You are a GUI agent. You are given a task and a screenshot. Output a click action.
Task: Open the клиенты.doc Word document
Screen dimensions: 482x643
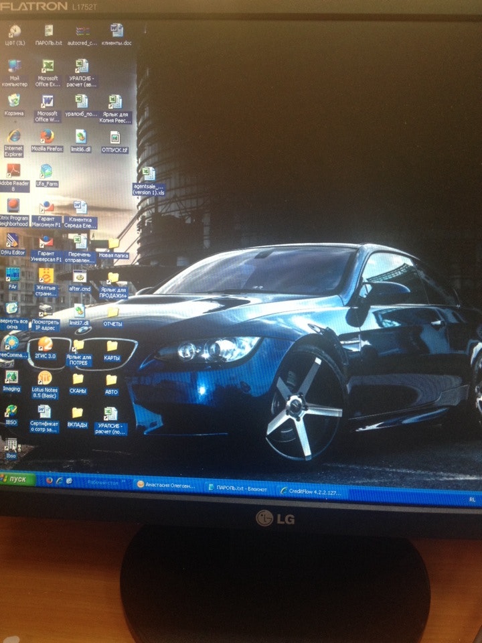coord(116,35)
